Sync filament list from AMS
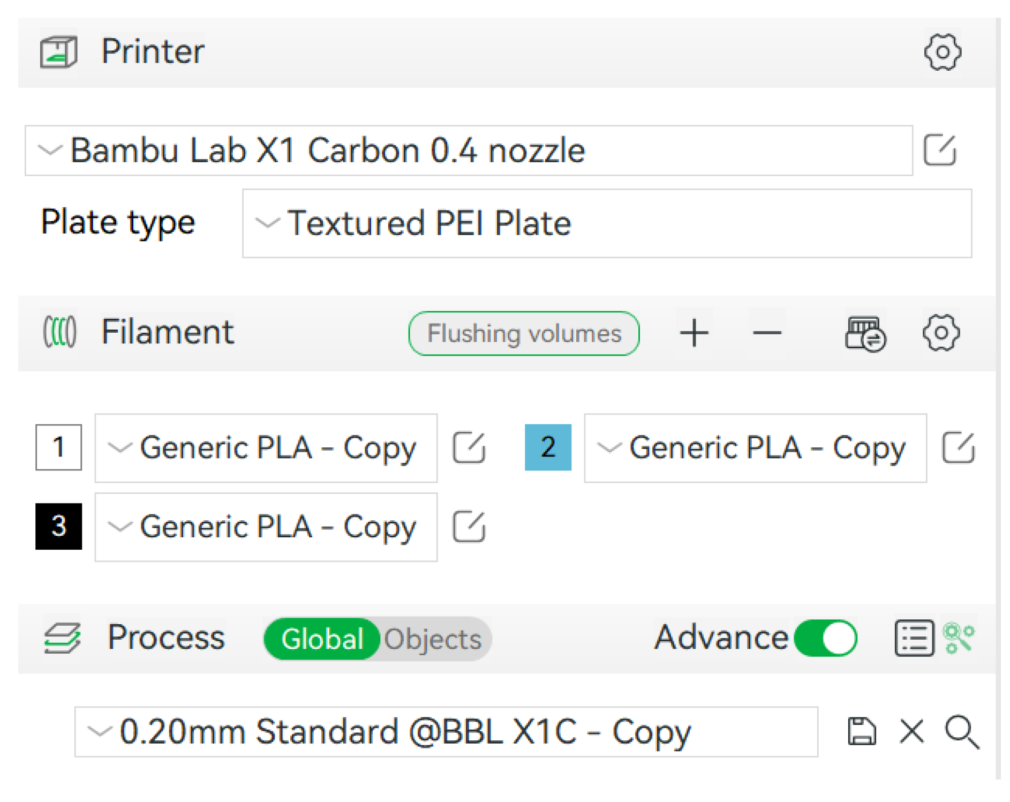 (865, 333)
